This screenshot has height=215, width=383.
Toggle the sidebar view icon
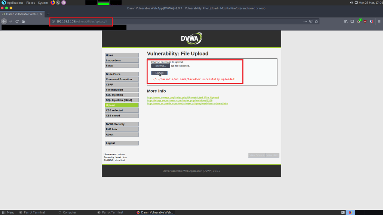point(352,21)
